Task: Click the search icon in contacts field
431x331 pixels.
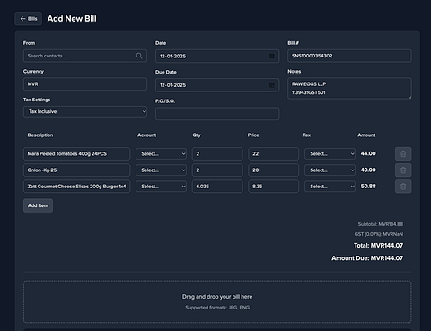Action: (139, 56)
